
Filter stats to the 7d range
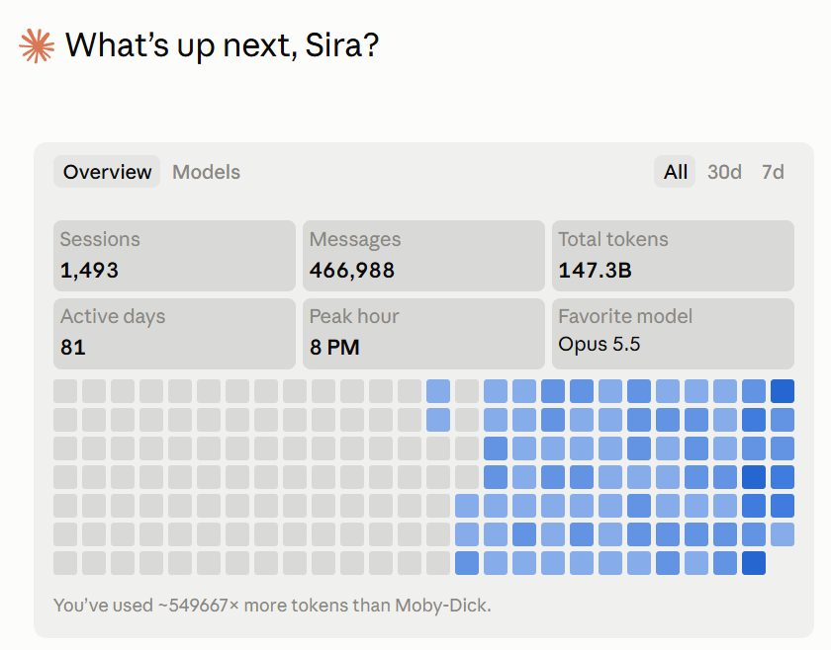[x=773, y=172]
